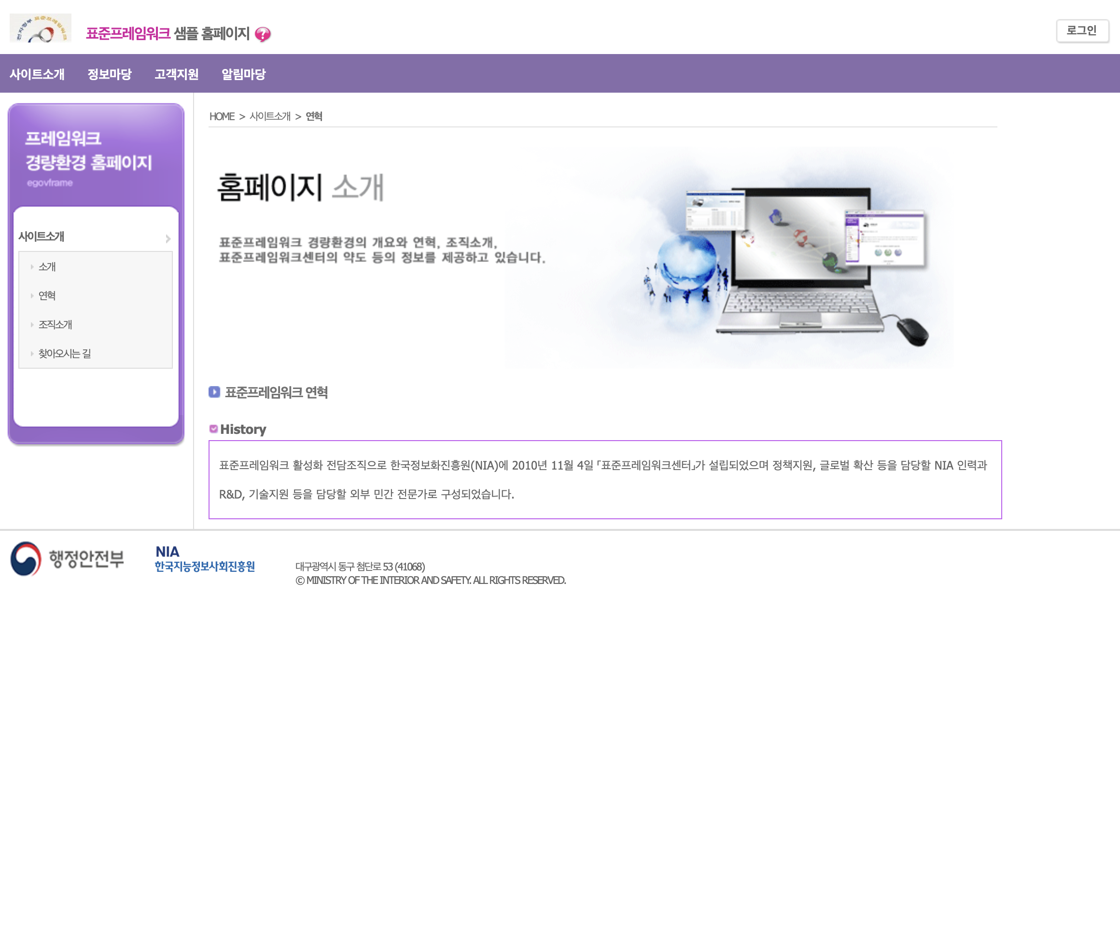
Task: Click the eGovFrame logo image
Action: pos(40,29)
